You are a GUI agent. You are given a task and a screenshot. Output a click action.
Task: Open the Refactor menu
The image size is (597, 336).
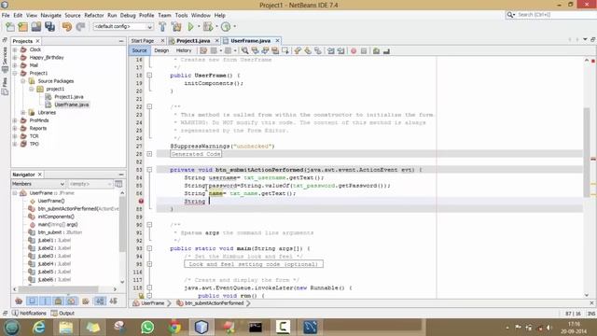coord(94,15)
